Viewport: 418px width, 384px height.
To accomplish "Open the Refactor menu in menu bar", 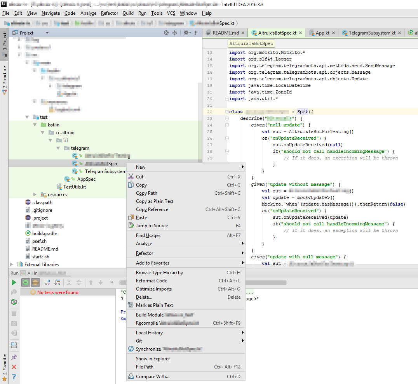I will (x=110, y=13).
